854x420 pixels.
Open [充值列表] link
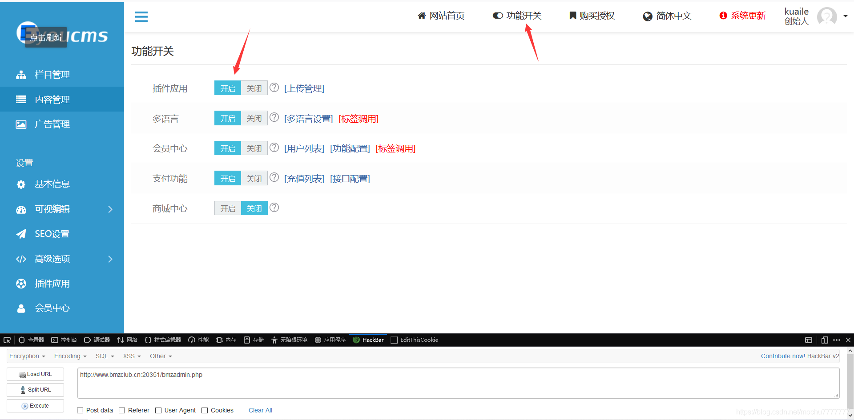point(304,179)
